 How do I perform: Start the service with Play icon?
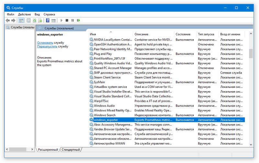(x=62, y=20)
